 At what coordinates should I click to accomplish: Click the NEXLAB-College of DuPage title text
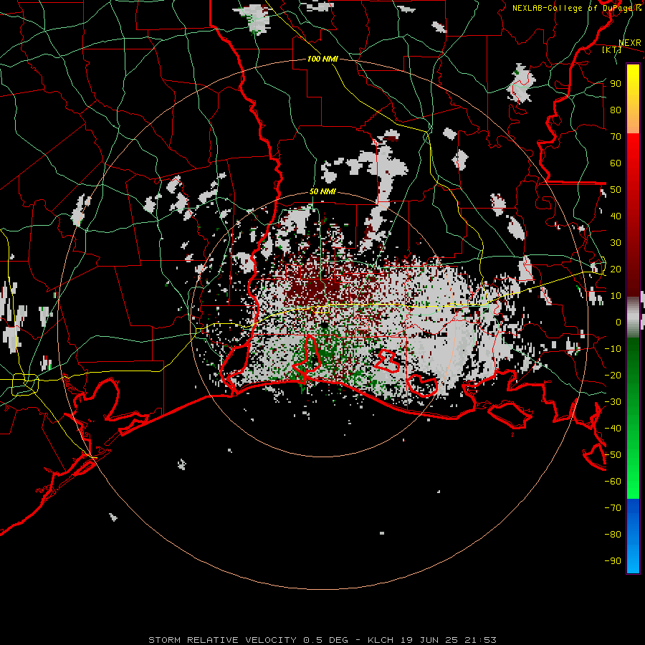tap(576, 8)
